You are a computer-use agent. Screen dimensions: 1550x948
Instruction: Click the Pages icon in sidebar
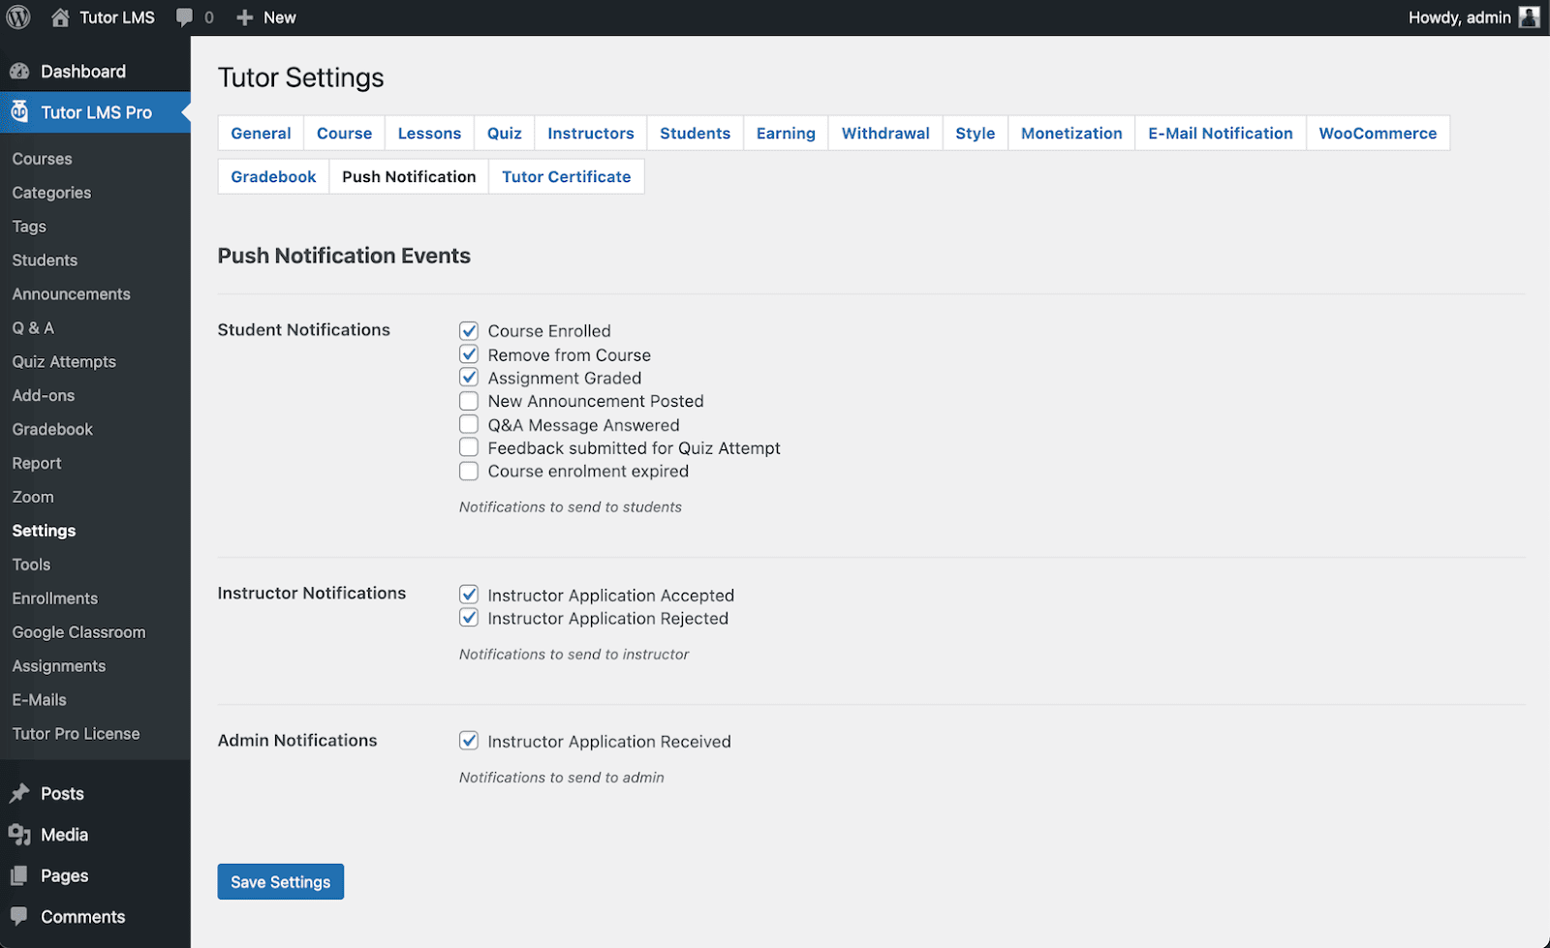(x=19, y=875)
